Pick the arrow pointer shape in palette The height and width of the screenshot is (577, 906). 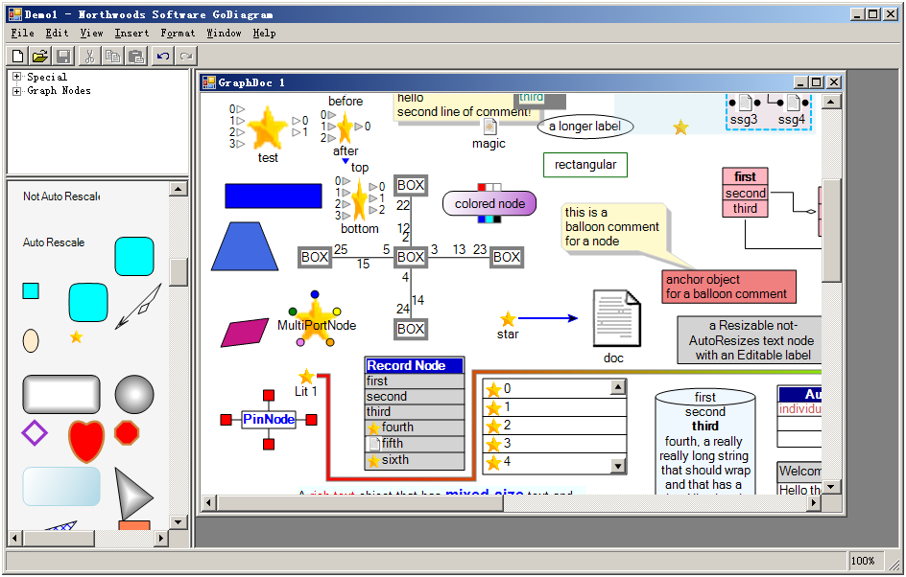138,306
